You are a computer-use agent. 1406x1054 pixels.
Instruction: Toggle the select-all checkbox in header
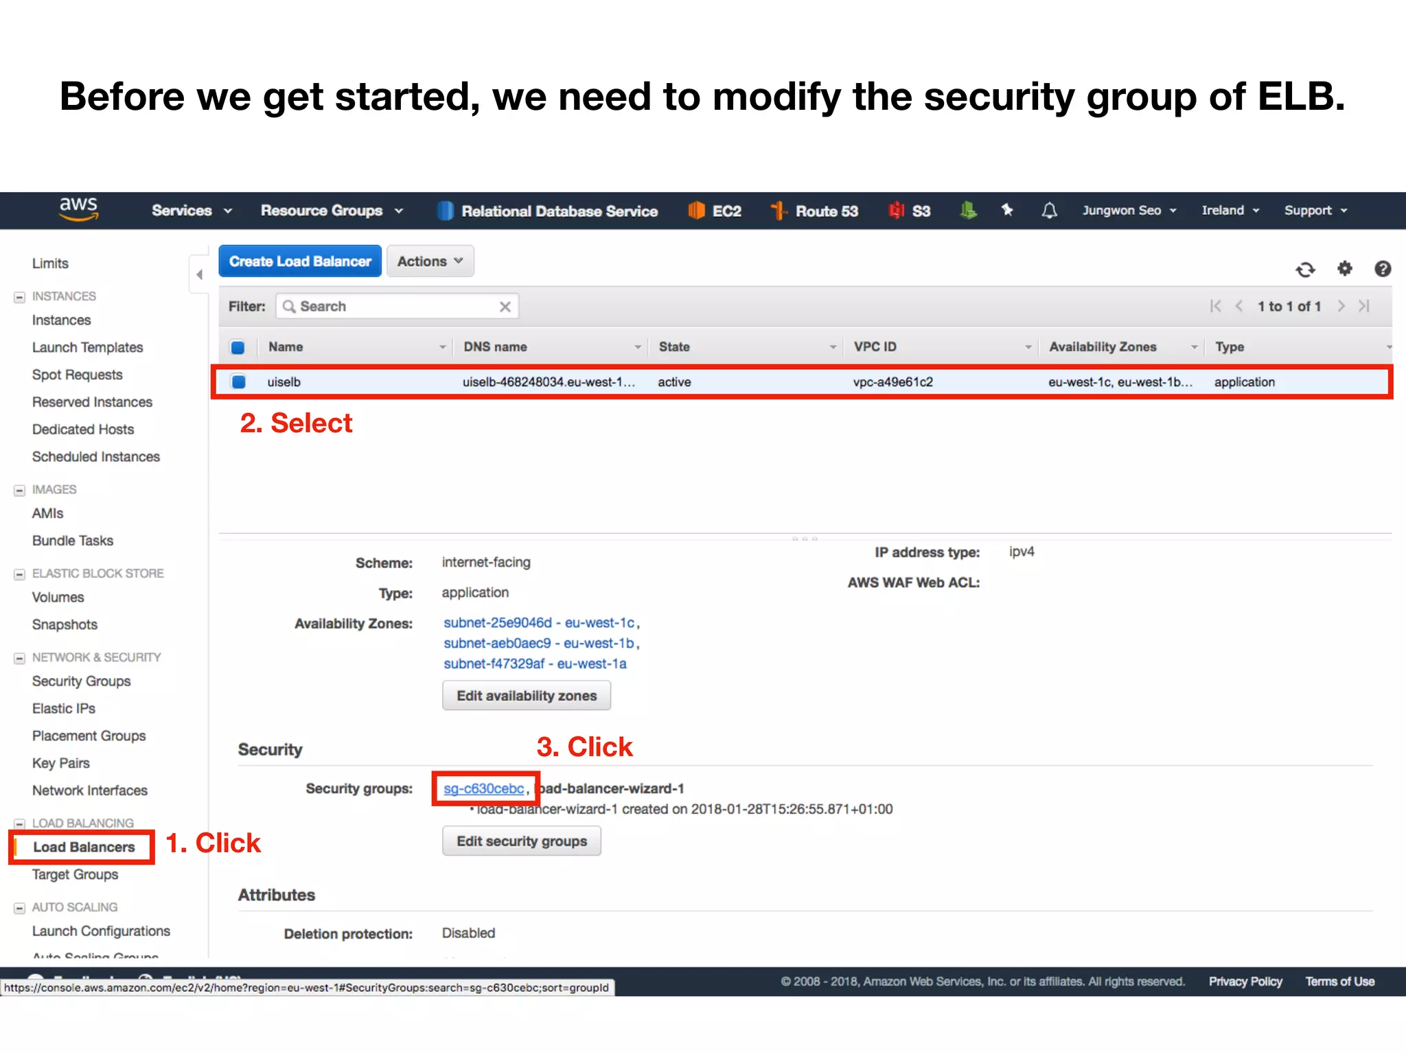(238, 347)
